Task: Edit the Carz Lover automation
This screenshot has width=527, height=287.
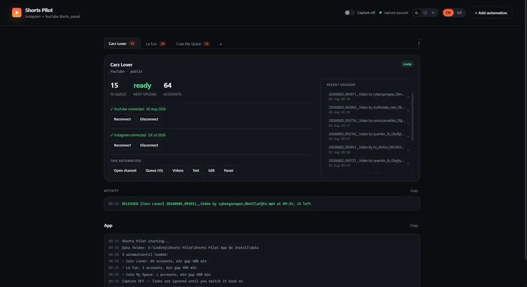Action: [x=212, y=170]
